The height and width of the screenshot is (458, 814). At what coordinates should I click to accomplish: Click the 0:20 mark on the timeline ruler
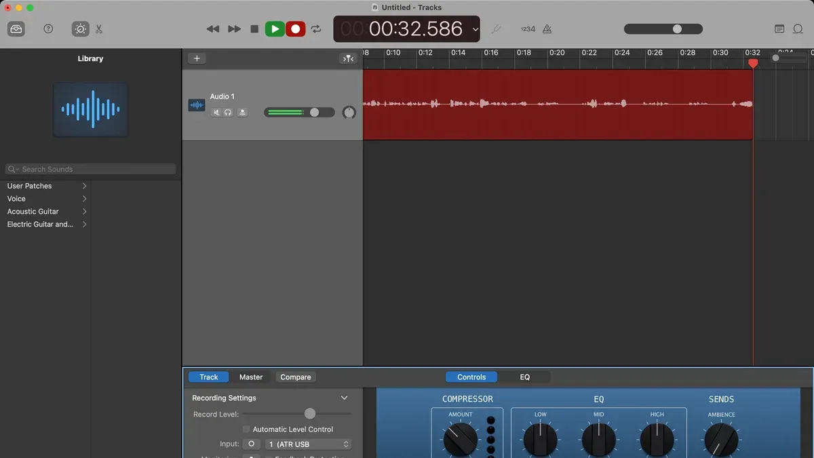click(x=557, y=53)
